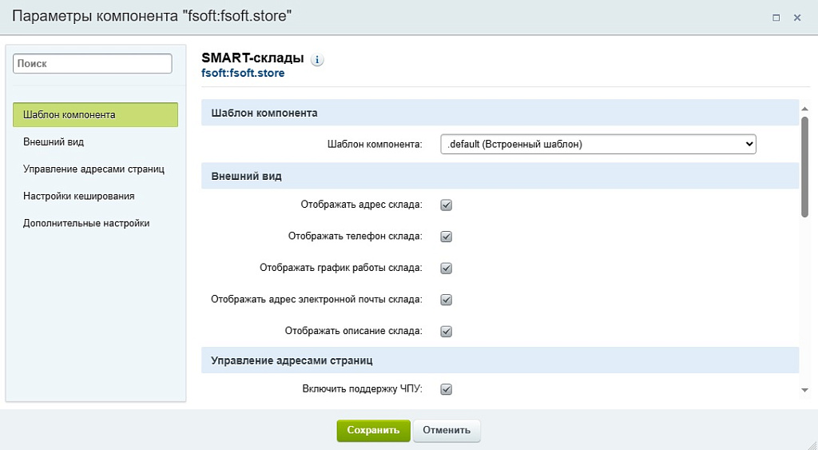Viewport: 818px width, 450px height.
Task: Uncheck 'Отображать график работы склада'
Action: click(447, 268)
